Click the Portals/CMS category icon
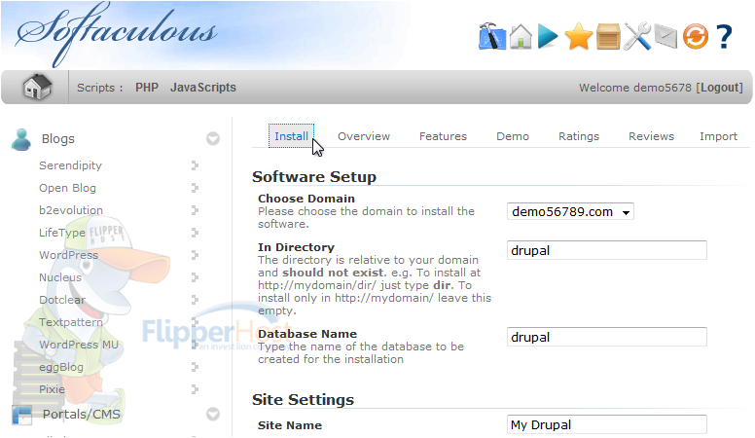 (x=21, y=415)
